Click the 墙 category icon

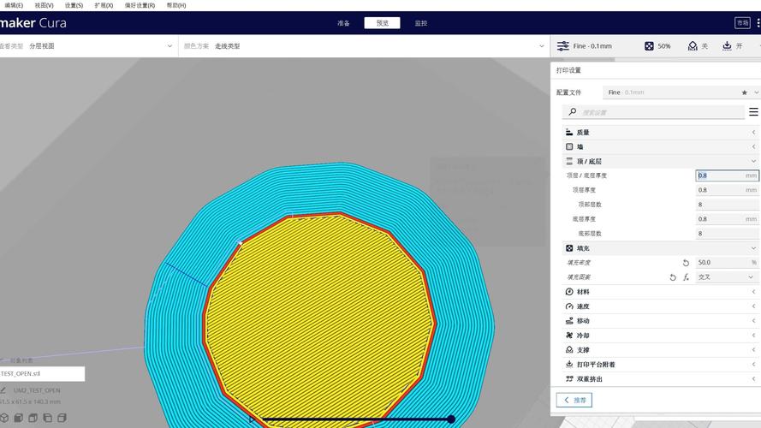(569, 146)
